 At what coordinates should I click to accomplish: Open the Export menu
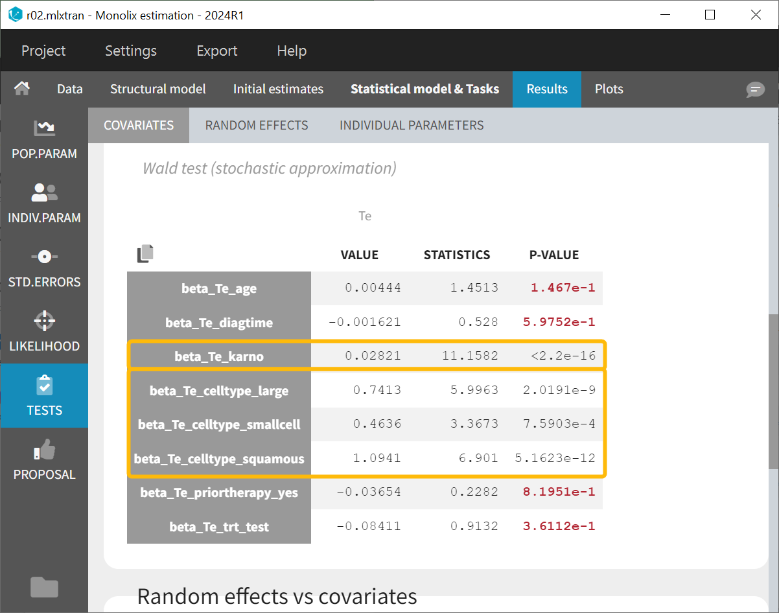coord(216,51)
